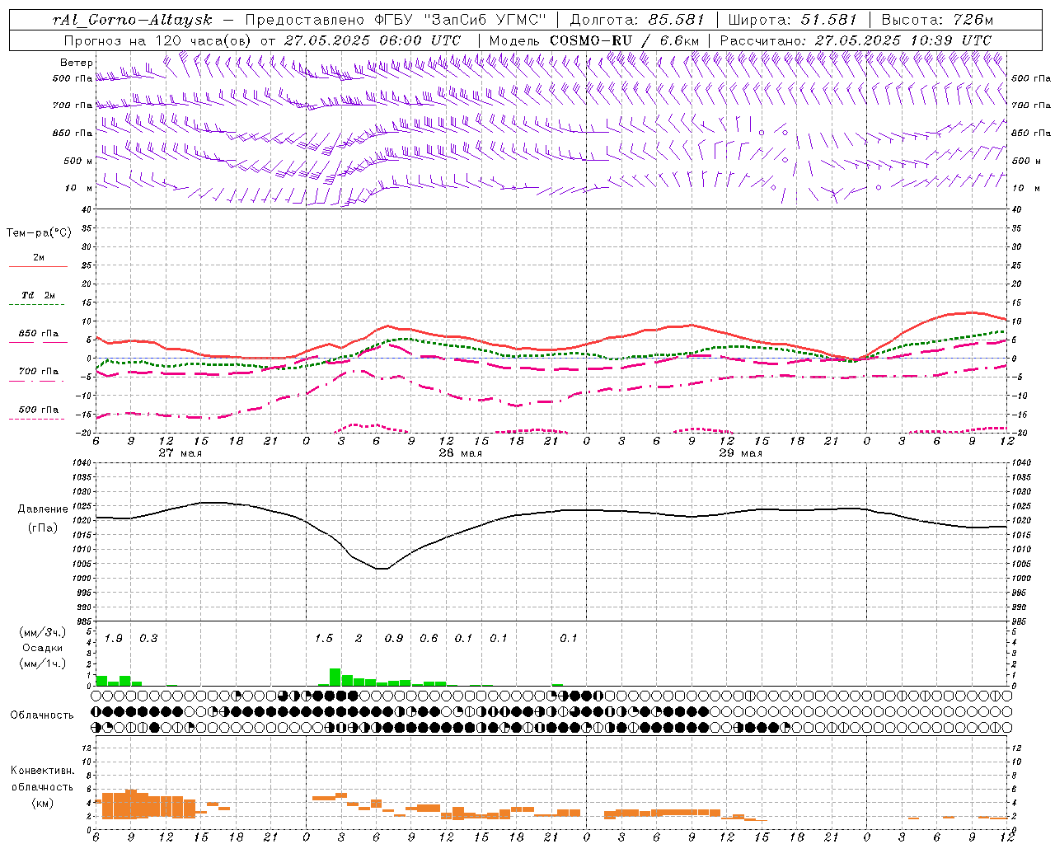Screen dimensions: 1055x844
Task: Click the Давление pressure panel label
Action: pyautogui.click(x=43, y=509)
